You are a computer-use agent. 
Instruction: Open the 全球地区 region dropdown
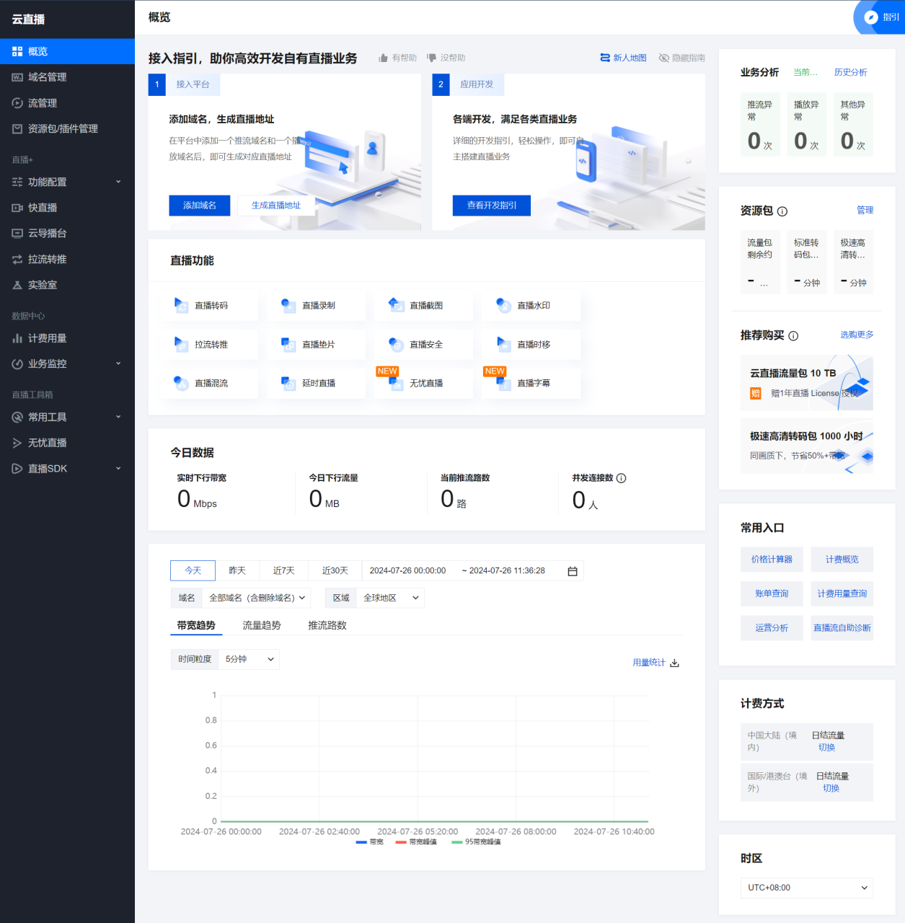pyautogui.click(x=390, y=598)
